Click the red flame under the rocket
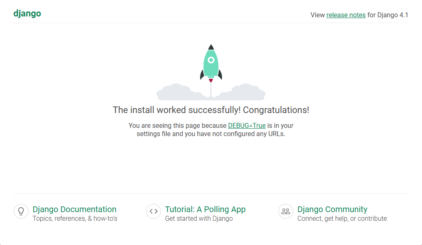 tap(211, 81)
